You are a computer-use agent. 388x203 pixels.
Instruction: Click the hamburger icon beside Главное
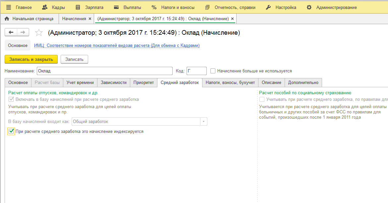(x=9, y=7)
